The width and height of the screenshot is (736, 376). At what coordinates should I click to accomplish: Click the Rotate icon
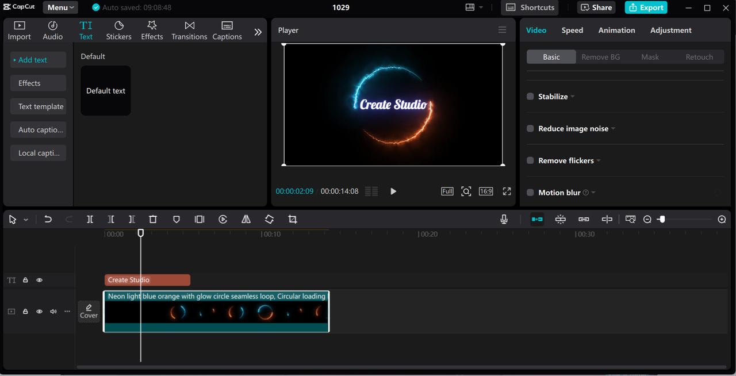coord(269,219)
